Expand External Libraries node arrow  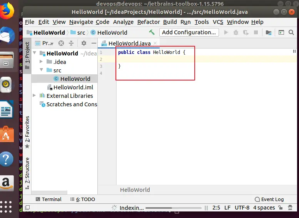click(34, 95)
